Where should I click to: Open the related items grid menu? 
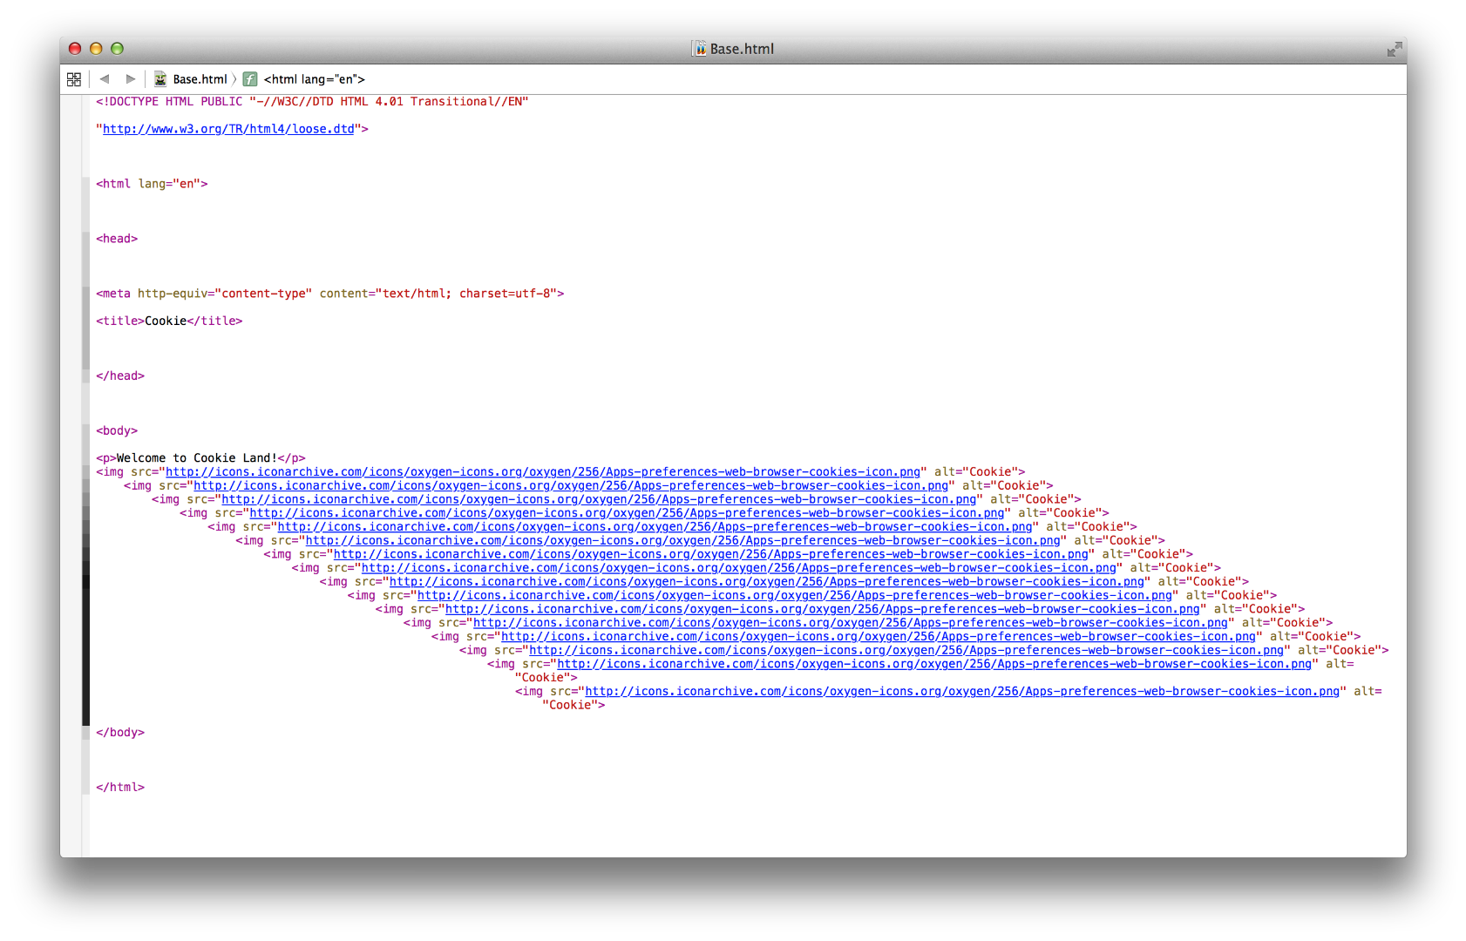(x=74, y=79)
